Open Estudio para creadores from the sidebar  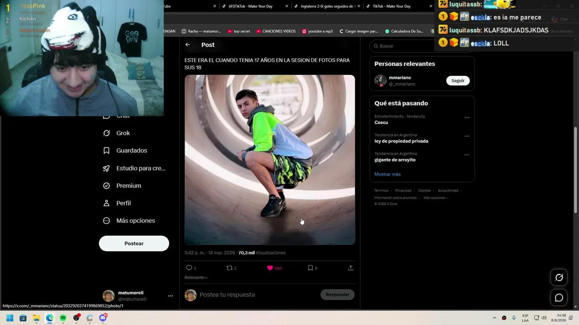click(134, 168)
